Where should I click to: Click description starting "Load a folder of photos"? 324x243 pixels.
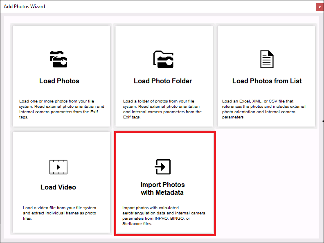tap(162, 109)
